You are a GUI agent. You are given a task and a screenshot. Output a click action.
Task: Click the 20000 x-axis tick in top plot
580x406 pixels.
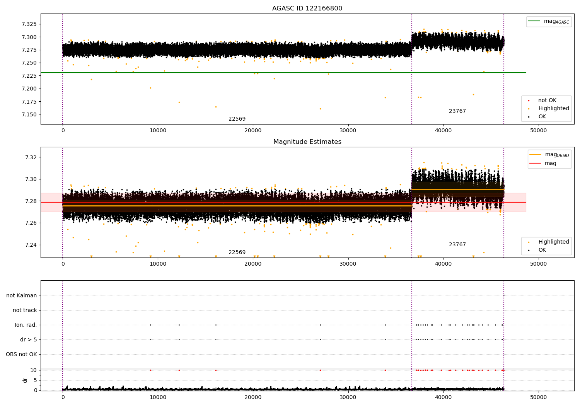click(253, 131)
